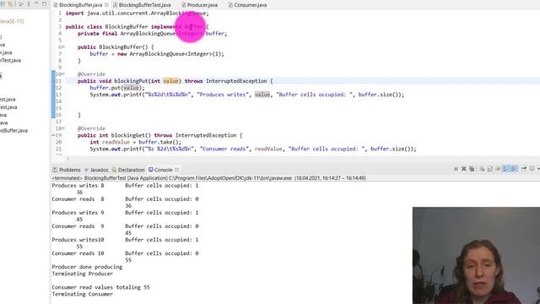Click Remove All Terminated Launches icon
Viewport: 540px width, 304px height.
tap(472, 169)
